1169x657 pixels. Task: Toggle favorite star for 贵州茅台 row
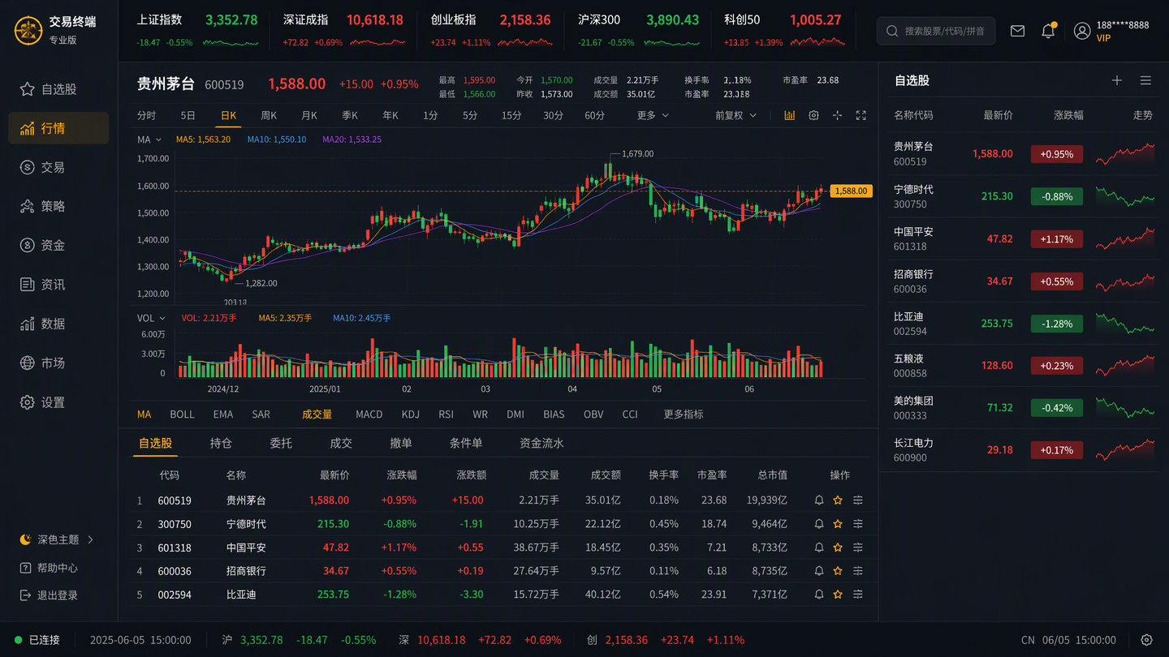(x=838, y=500)
